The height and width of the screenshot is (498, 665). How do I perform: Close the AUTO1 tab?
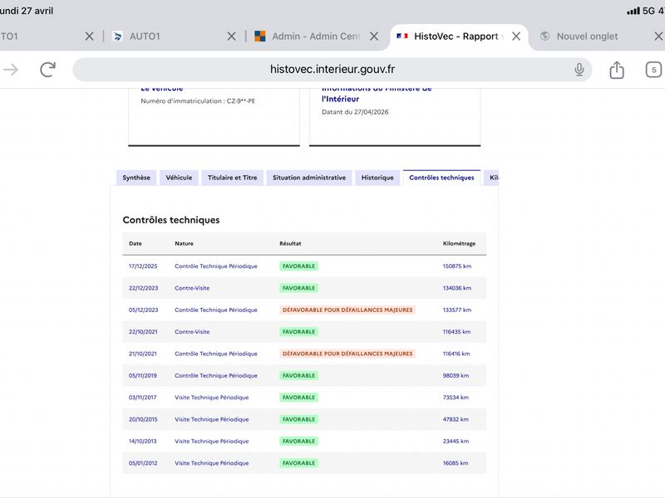[x=231, y=37]
